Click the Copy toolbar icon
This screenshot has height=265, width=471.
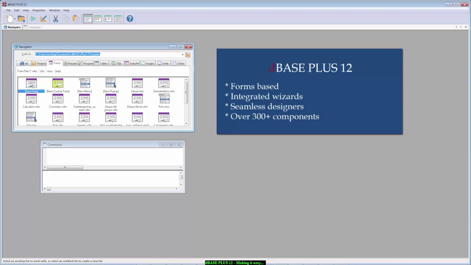click(66, 19)
